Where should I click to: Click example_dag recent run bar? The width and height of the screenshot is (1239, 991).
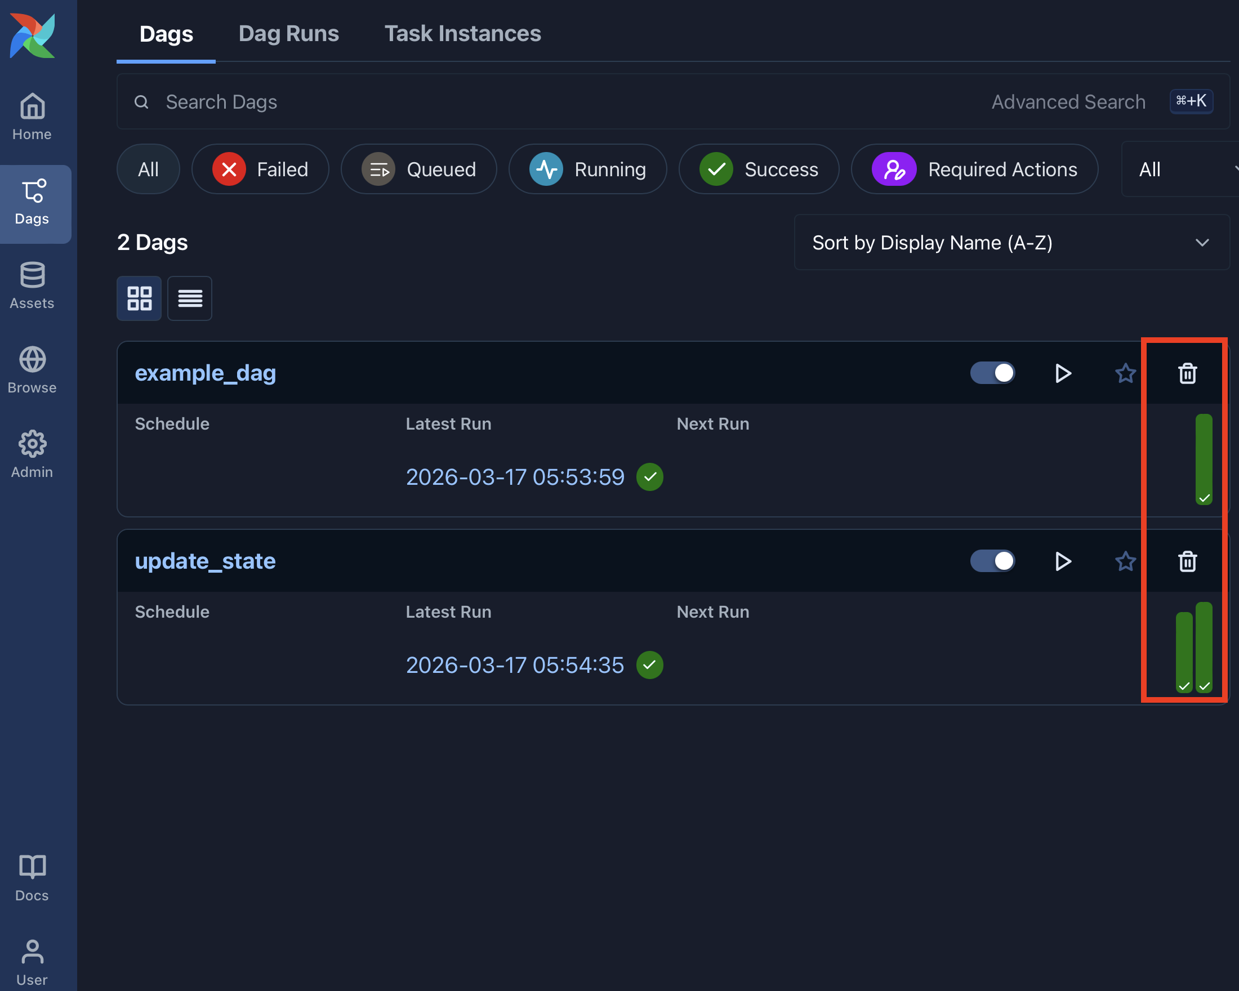[1204, 459]
